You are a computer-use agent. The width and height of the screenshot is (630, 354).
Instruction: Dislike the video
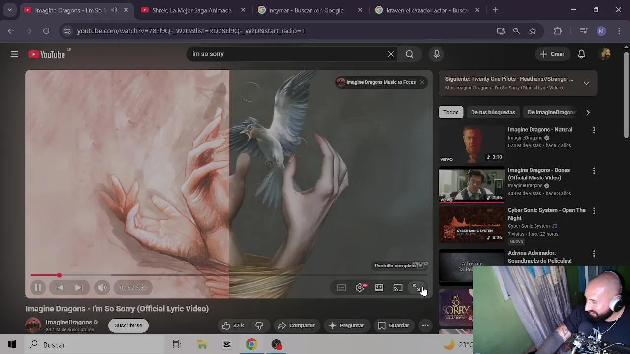(259, 325)
